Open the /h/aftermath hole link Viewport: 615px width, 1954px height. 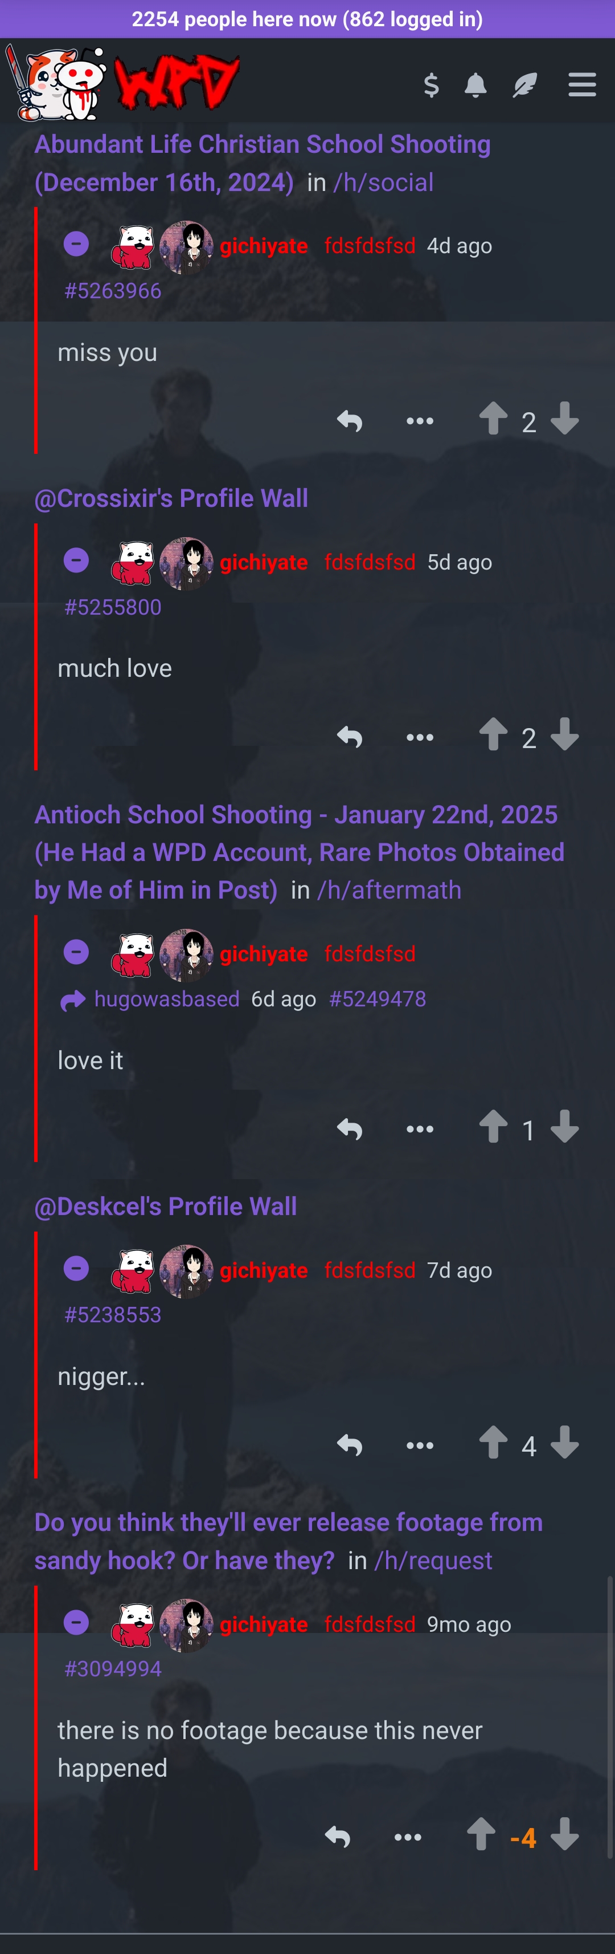(x=389, y=890)
